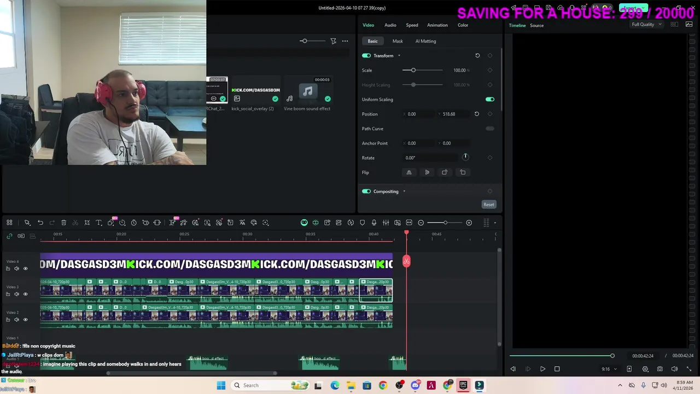Open the Animation tab
Screen dimensions: 700x394
click(437, 25)
